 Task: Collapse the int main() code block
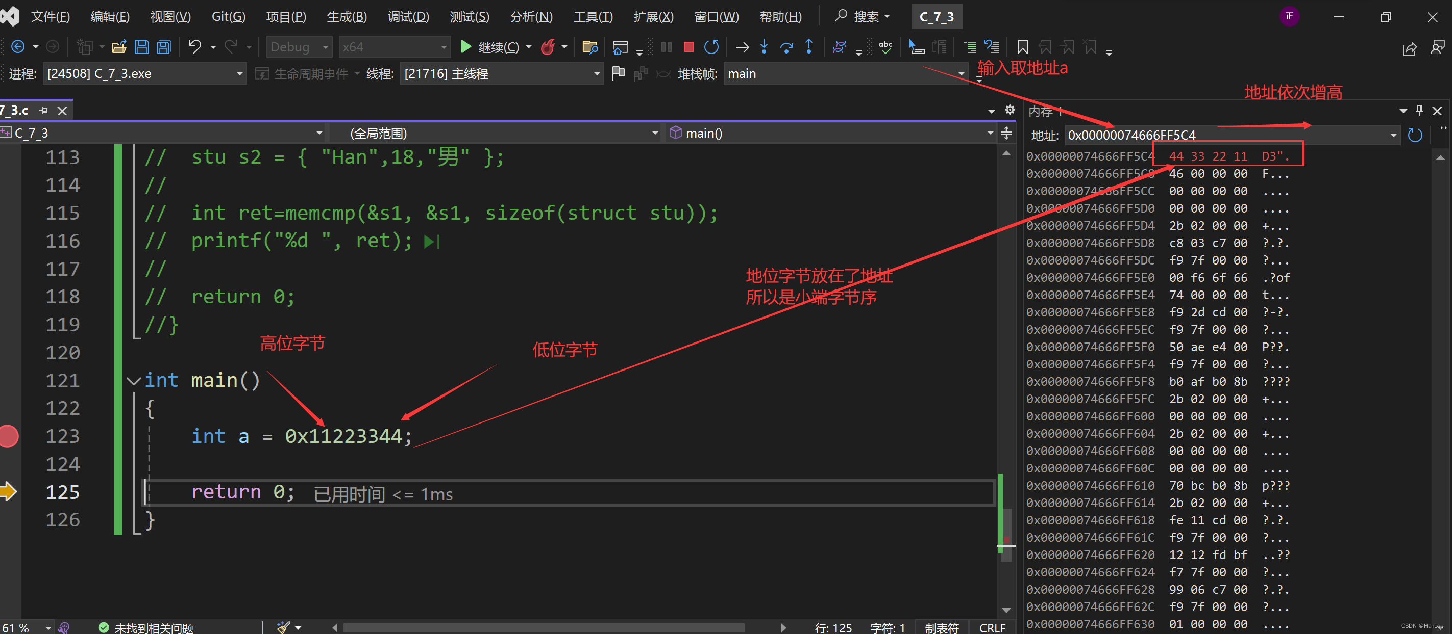click(x=134, y=381)
